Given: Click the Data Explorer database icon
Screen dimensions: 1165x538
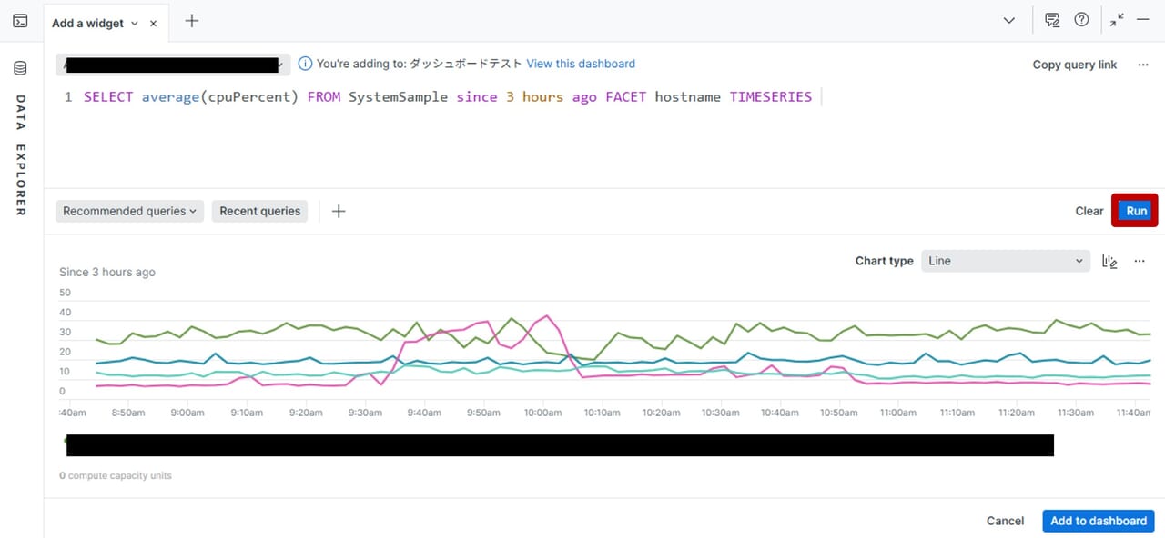Looking at the screenshot, I should [x=20, y=68].
